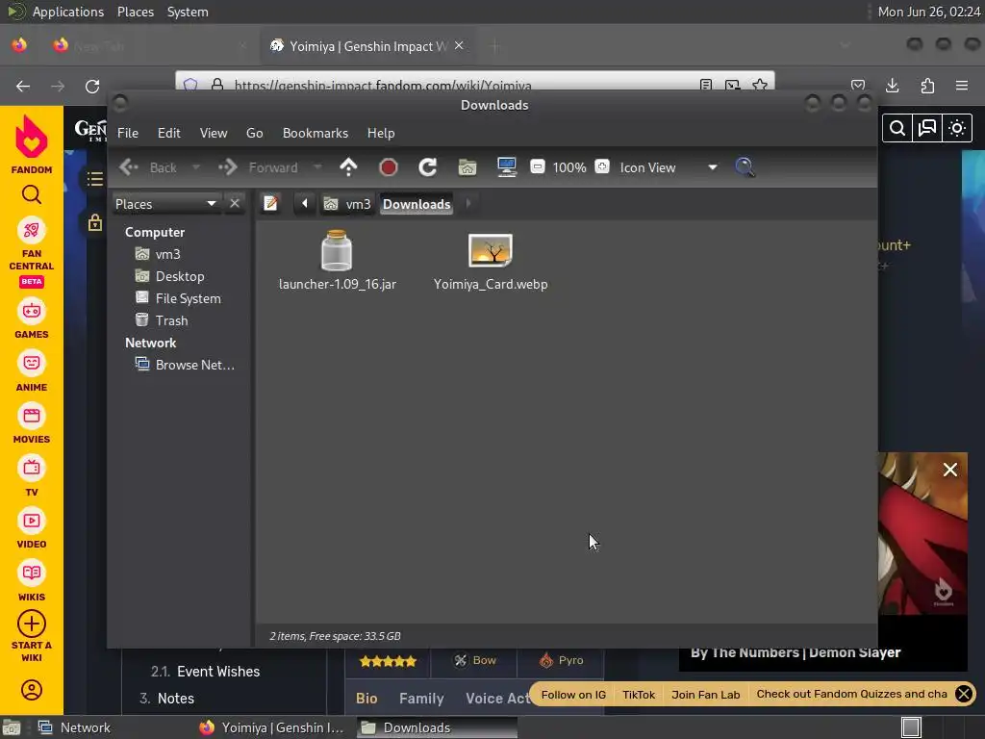Select launcher-1.09_16.jar file icon

pyautogui.click(x=337, y=250)
